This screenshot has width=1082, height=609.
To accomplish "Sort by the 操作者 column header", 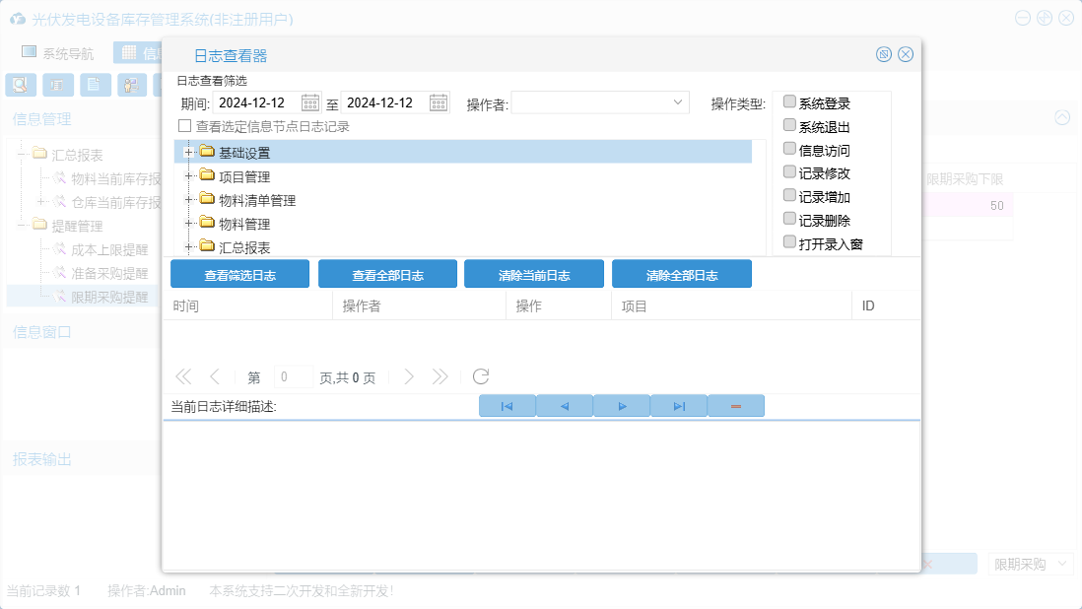I will point(418,306).
